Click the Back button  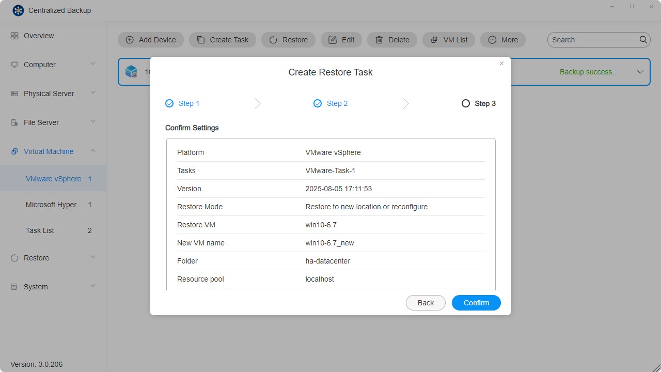coord(426,303)
